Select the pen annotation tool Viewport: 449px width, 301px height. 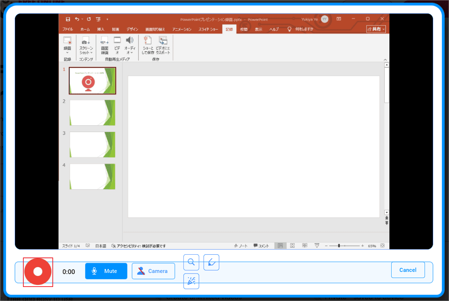click(x=211, y=262)
